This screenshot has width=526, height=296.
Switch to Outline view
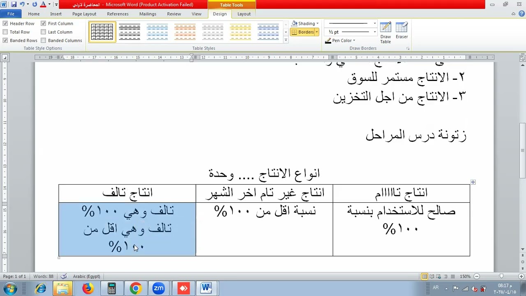coord(445,276)
